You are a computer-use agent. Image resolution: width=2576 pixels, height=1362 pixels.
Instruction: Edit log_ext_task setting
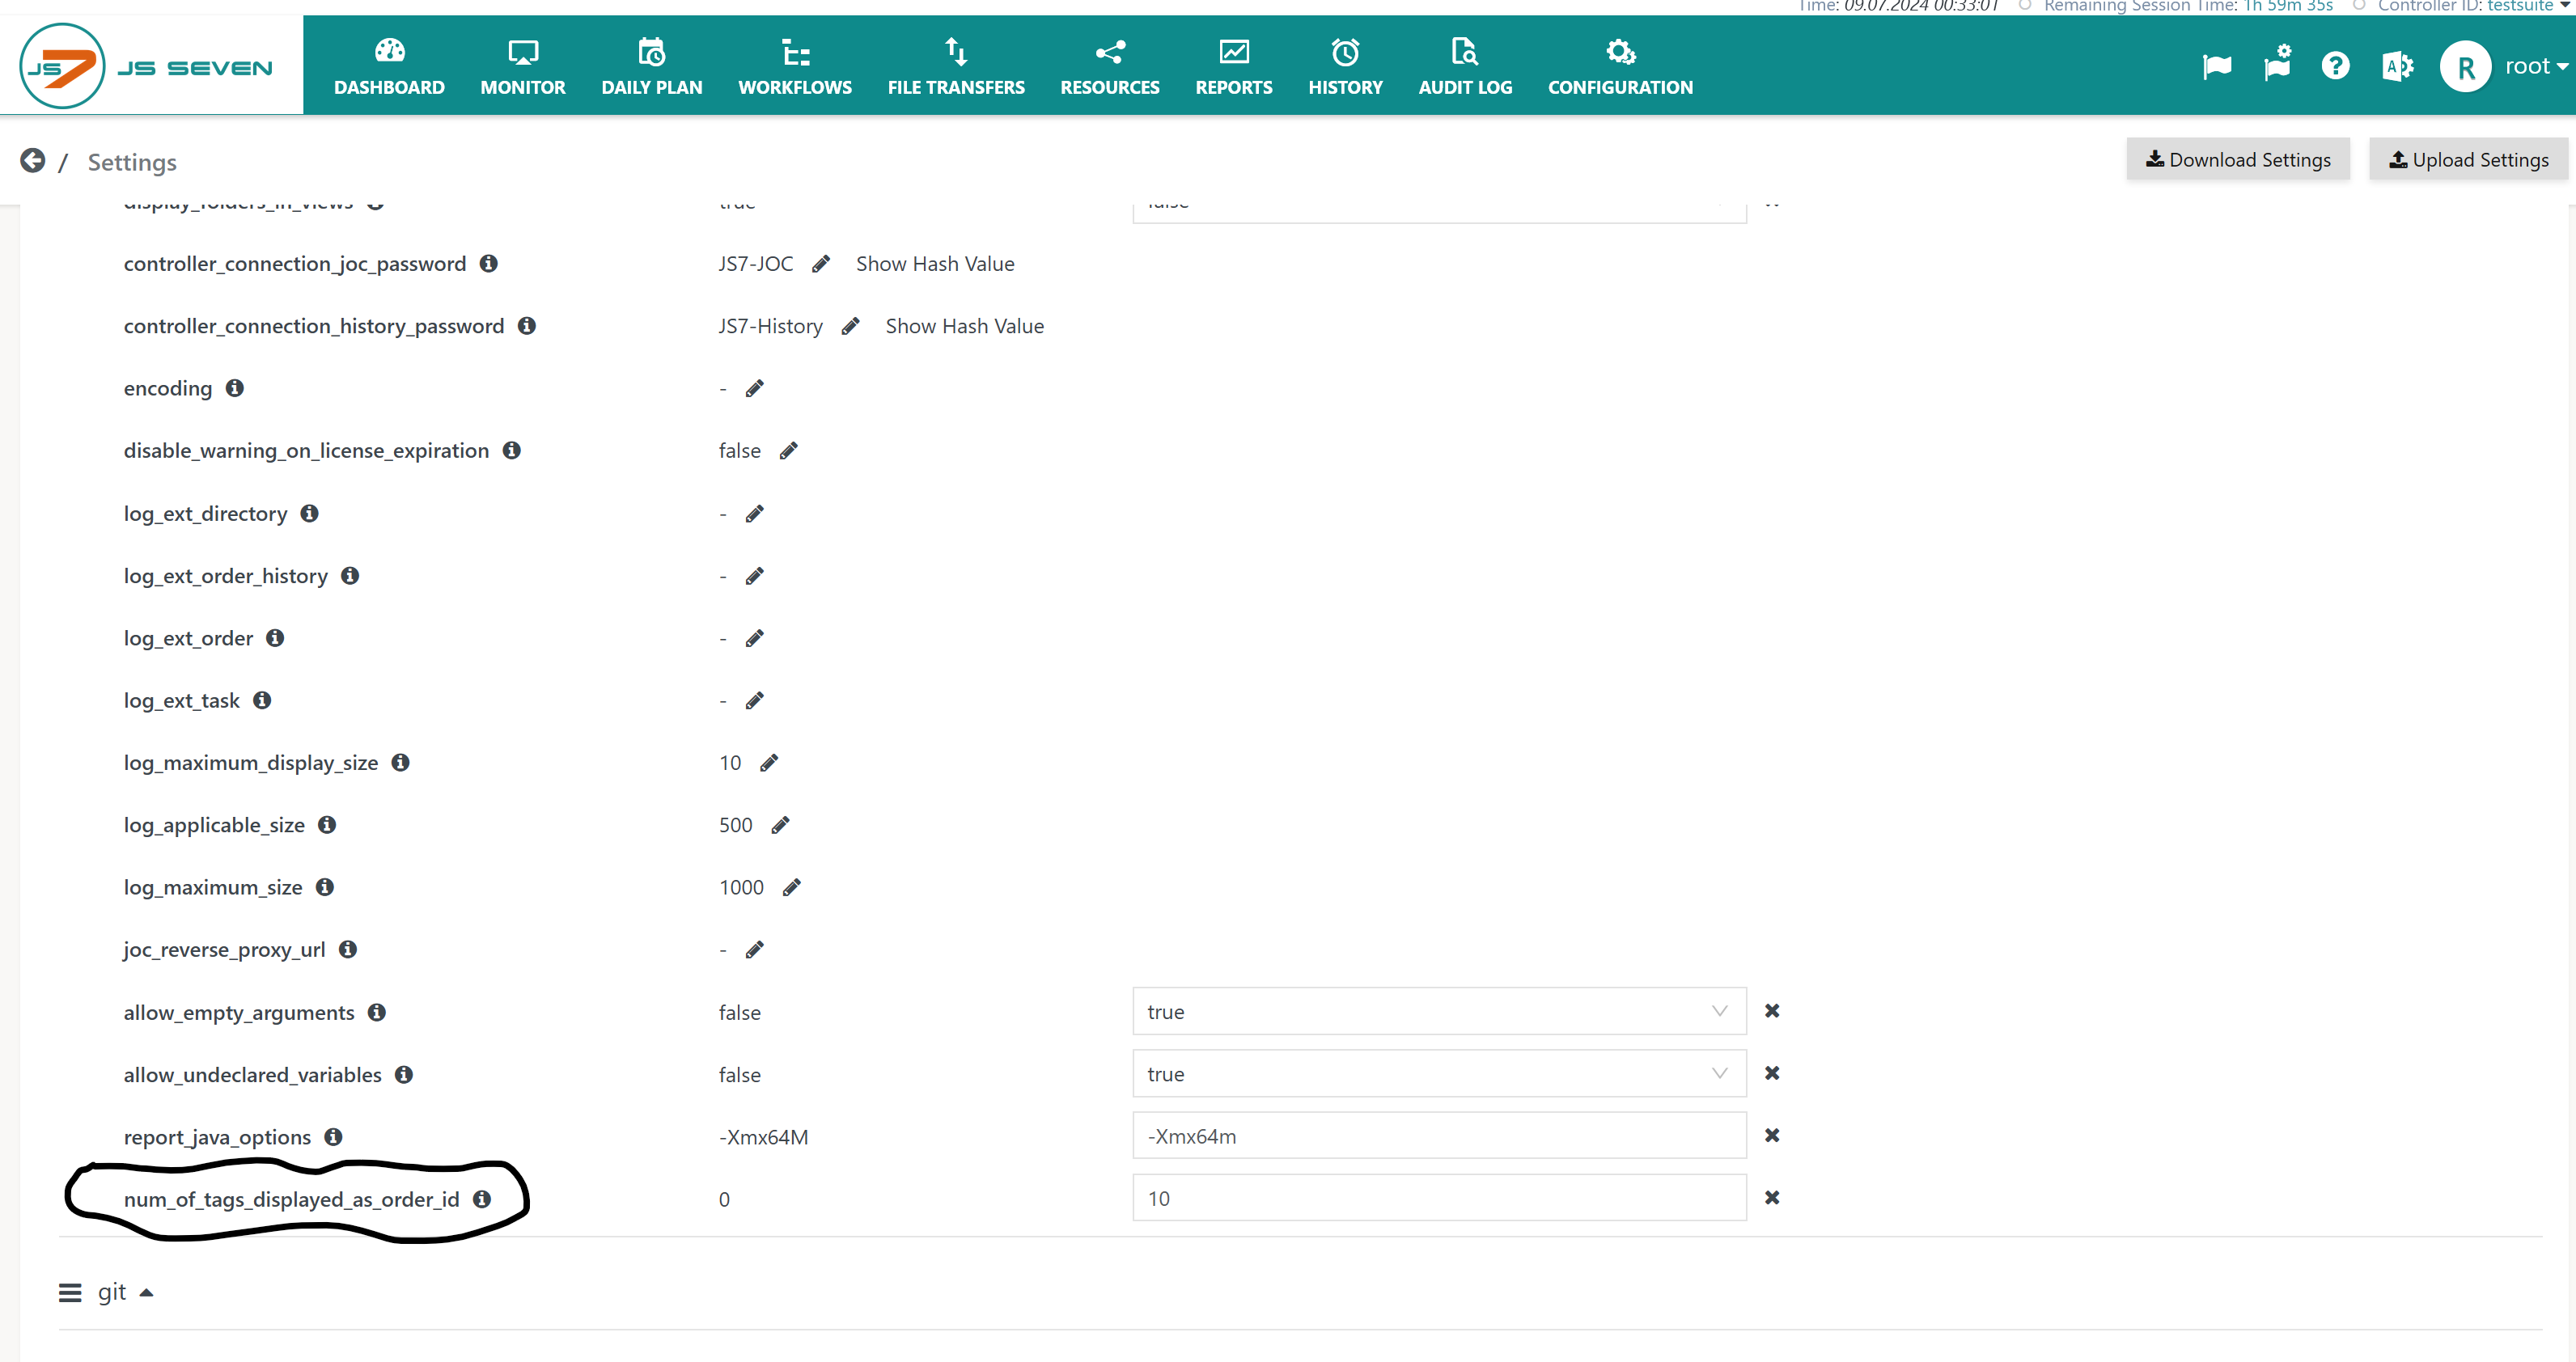tap(755, 700)
